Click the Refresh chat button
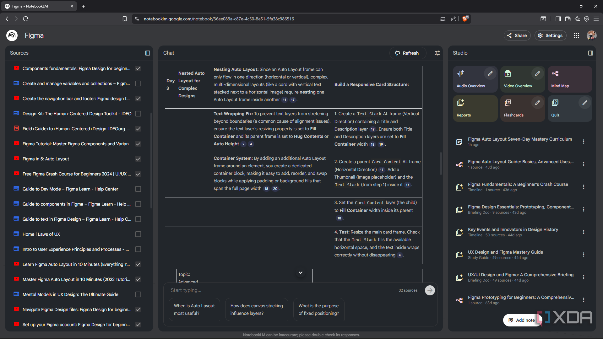 tap(408, 53)
